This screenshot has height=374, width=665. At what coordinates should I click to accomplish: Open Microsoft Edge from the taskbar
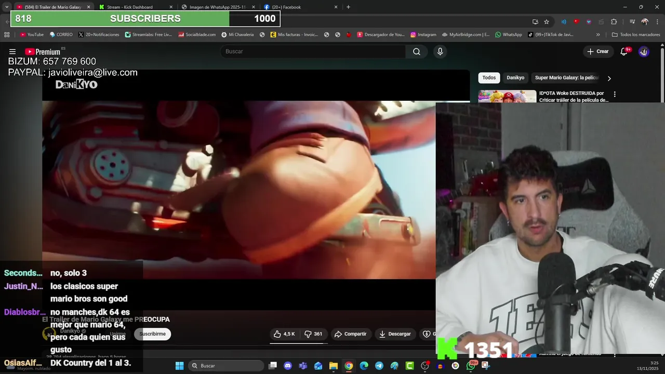pyautogui.click(x=364, y=366)
